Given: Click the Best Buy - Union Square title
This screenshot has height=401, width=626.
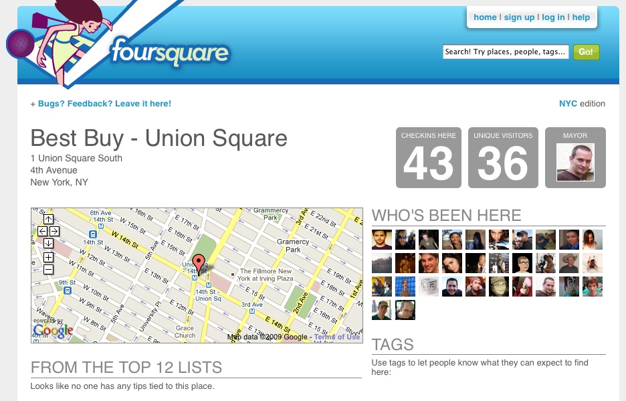Looking at the screenshot, I should point(159,139).
